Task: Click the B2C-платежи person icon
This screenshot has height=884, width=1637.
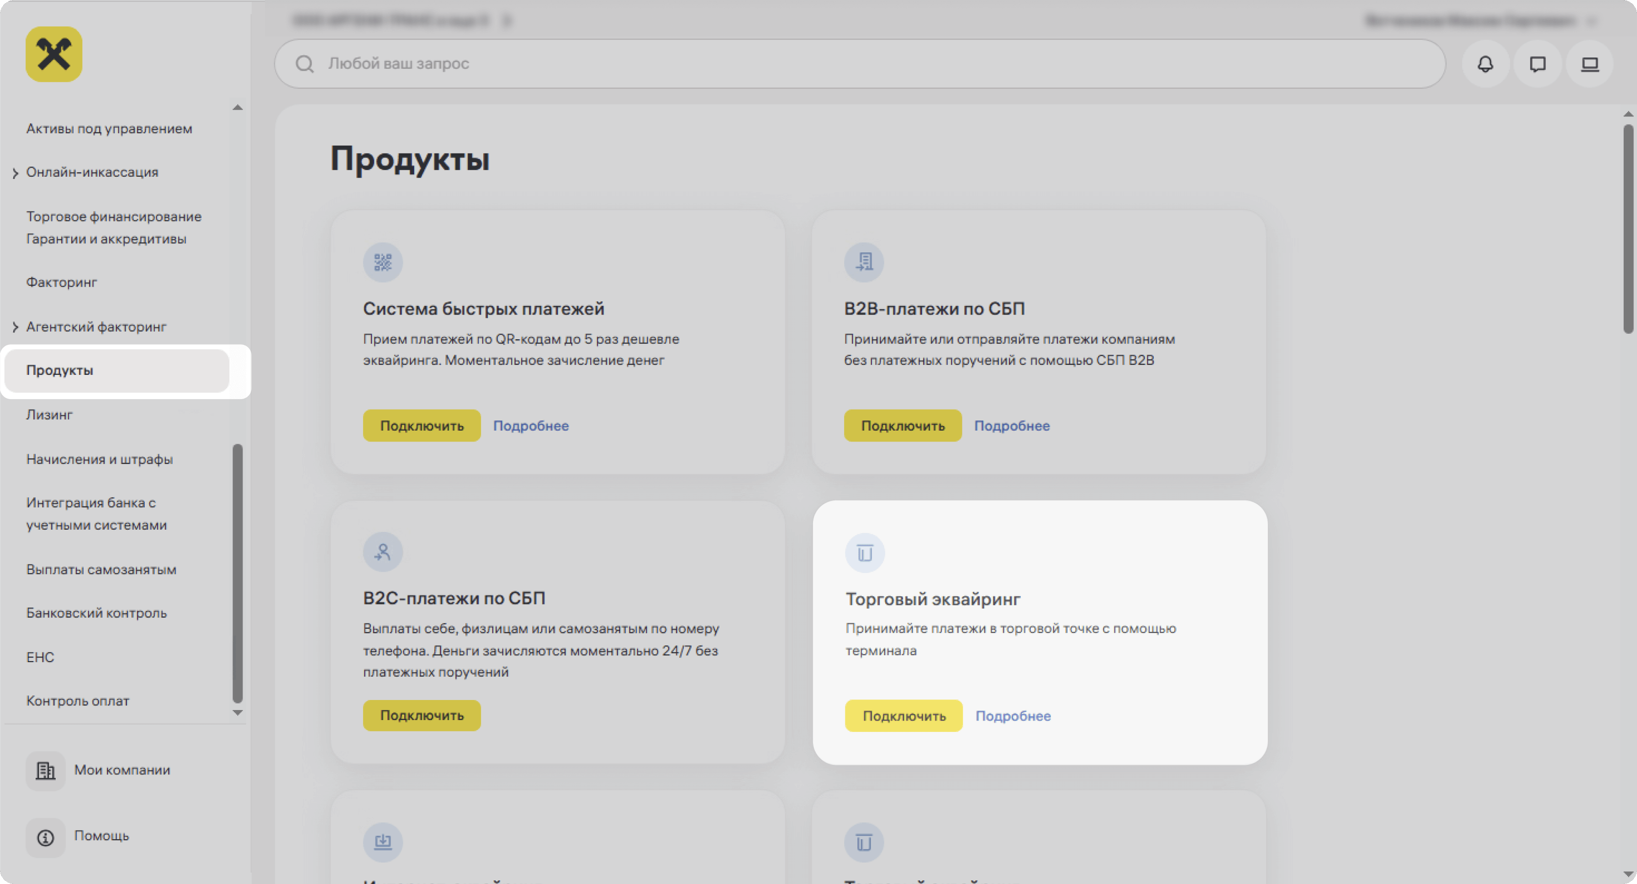Action: (x=383, y=552)
